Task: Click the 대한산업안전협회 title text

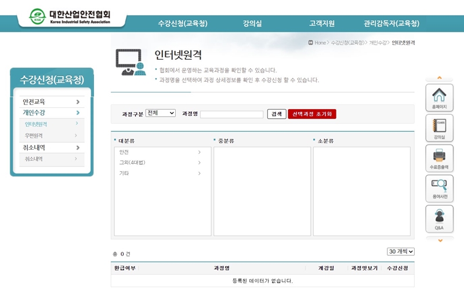Action: point(80,14)
